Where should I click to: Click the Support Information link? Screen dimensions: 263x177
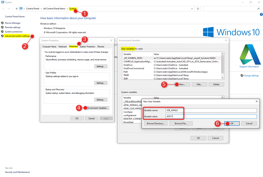point(249,67)
